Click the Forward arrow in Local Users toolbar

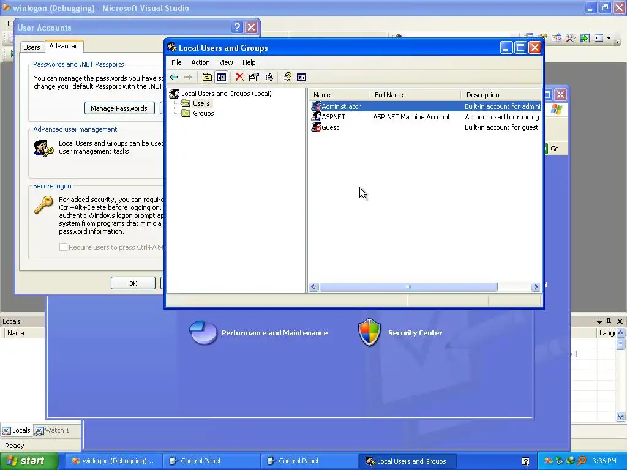(188, 77)
